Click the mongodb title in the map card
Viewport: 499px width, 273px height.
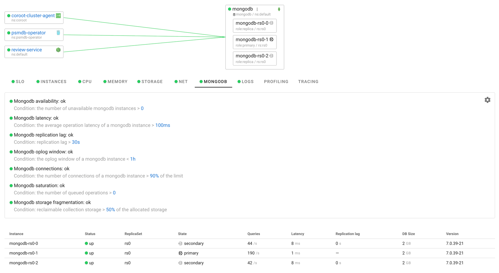(242, 9)
